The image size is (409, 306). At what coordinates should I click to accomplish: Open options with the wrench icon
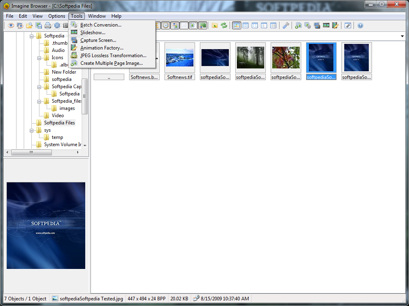pos(286,26)
